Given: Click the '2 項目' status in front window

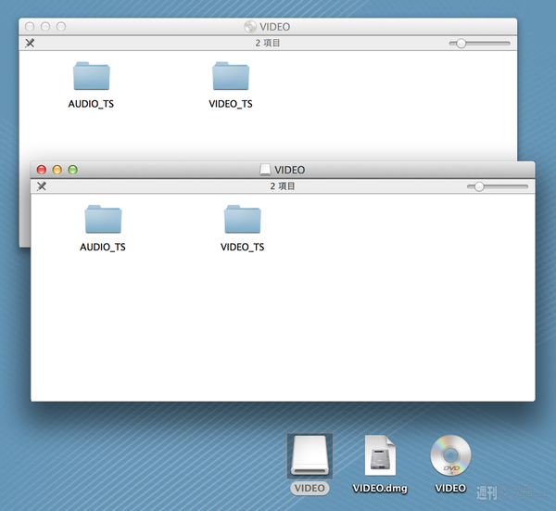Looking at the screenshot, I should click(x=283, y=186).
